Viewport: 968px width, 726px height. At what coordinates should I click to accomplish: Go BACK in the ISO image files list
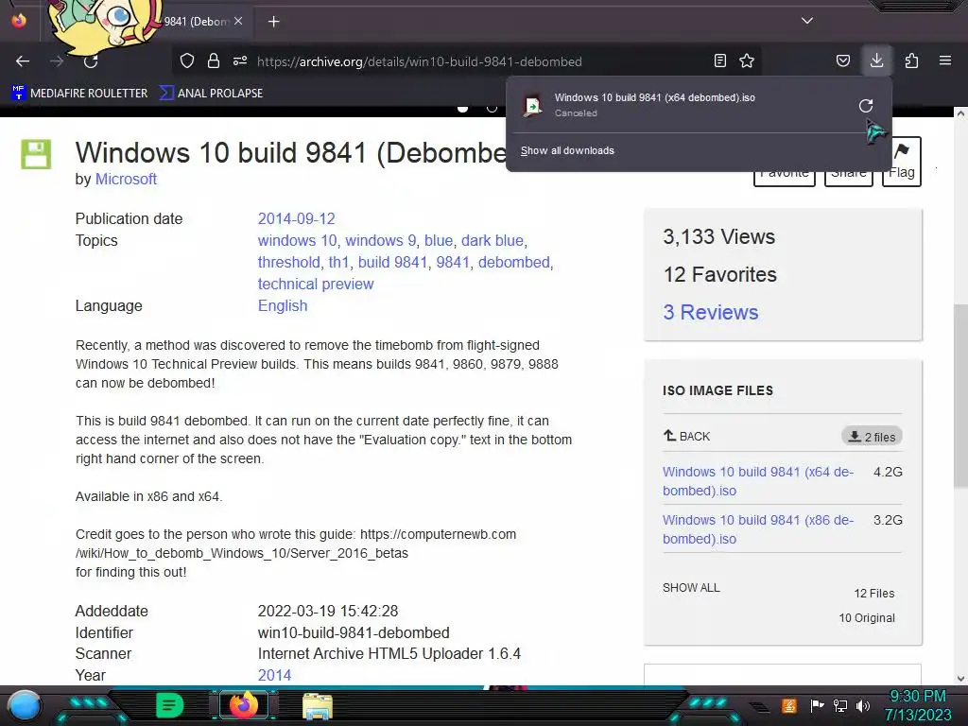tap(686, 436)
